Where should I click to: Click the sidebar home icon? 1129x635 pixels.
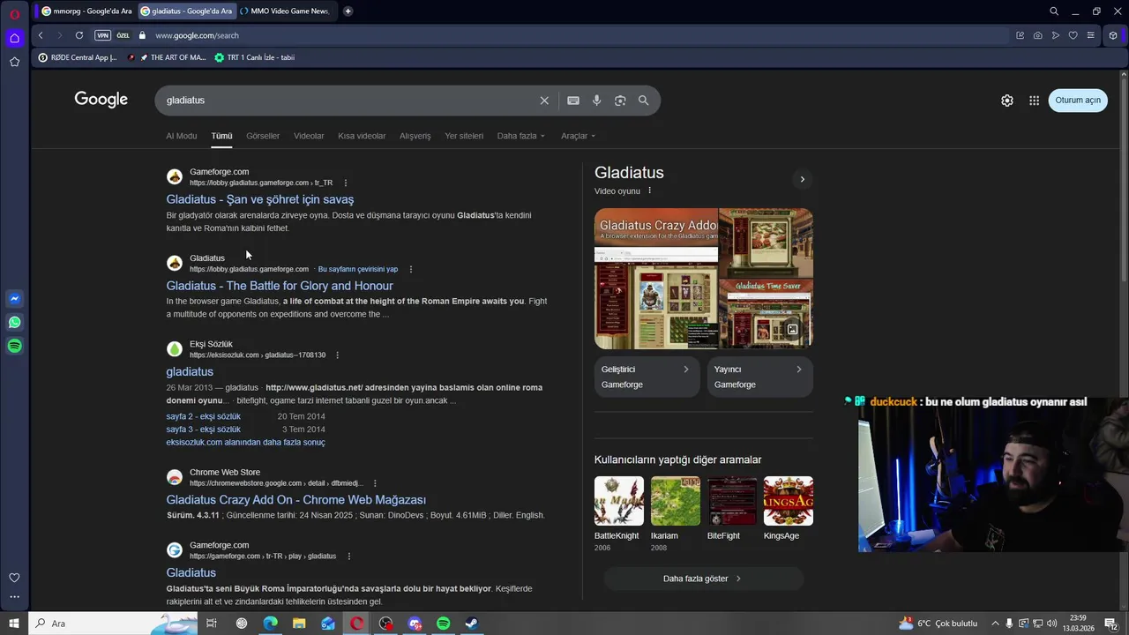pyautogui.click(x=14, y=38)
